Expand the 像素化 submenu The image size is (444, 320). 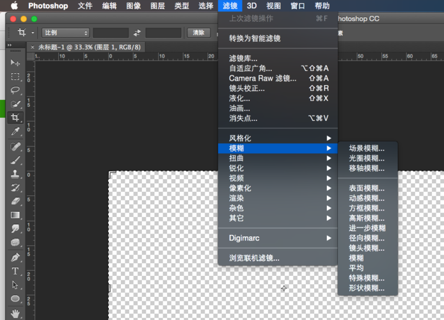point(278,188)
